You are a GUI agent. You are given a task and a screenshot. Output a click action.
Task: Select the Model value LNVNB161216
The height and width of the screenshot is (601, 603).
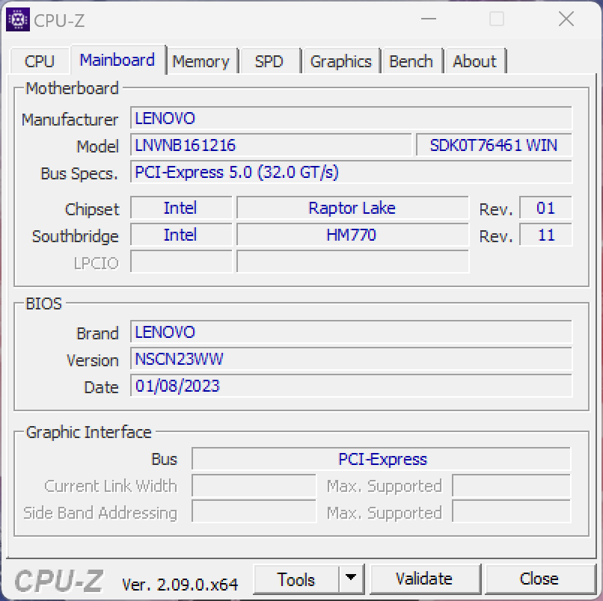point(271,145)
